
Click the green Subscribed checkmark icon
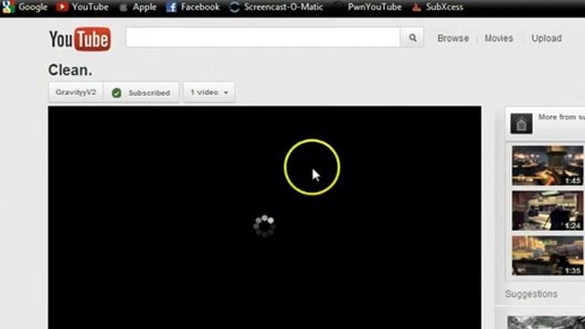[116, 92]
